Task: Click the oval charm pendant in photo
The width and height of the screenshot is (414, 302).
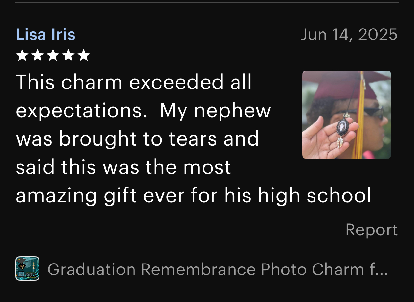Action: [x=342, y=128]
